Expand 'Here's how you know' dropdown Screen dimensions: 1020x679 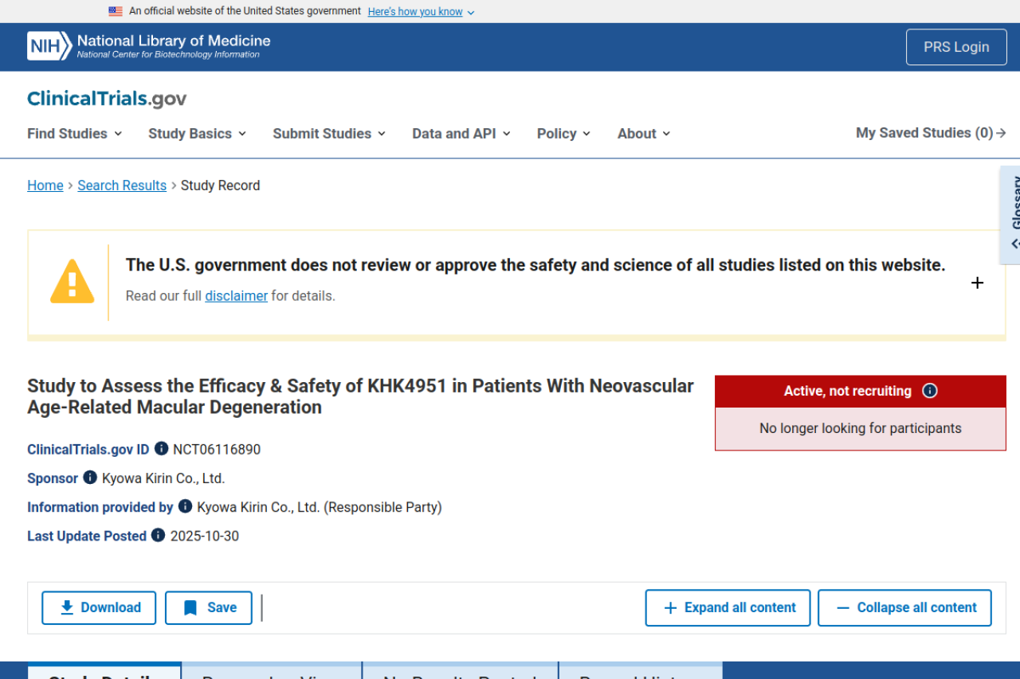point(421,11)
